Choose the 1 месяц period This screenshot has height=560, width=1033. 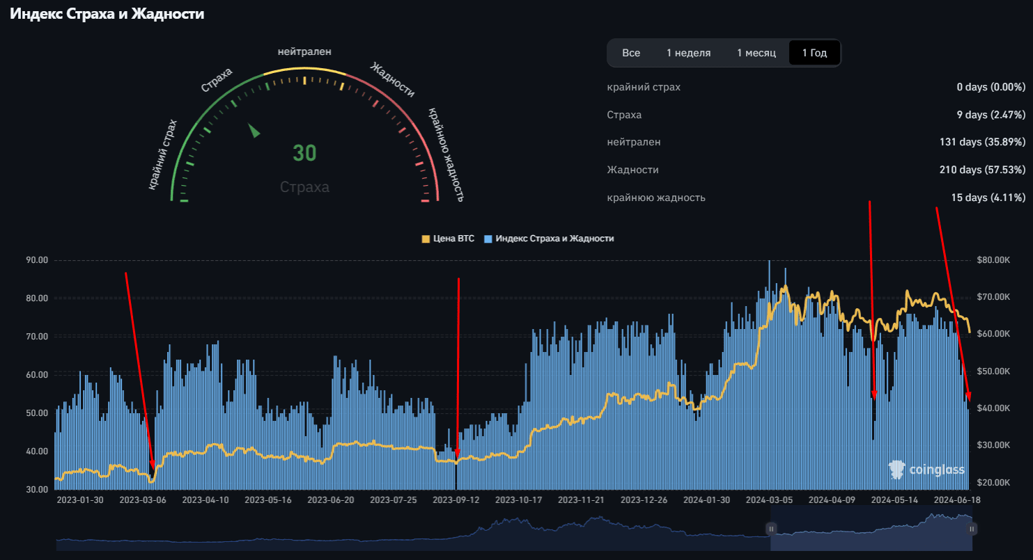tap(756, 53)
